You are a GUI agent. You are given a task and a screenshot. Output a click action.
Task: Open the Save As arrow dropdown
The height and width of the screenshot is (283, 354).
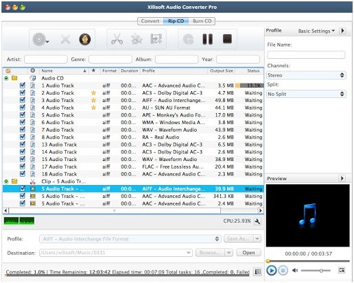pyautogui.click(x=257, y=238)
